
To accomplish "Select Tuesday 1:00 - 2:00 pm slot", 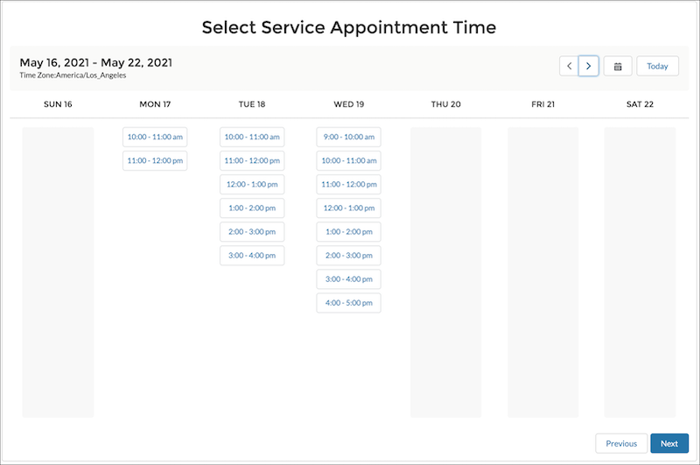I will point(252,208).
